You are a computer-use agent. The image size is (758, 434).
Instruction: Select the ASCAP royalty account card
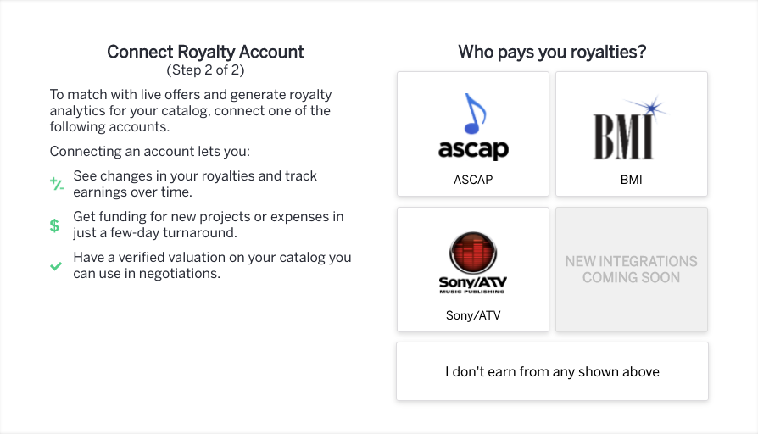tap(473, 134)
